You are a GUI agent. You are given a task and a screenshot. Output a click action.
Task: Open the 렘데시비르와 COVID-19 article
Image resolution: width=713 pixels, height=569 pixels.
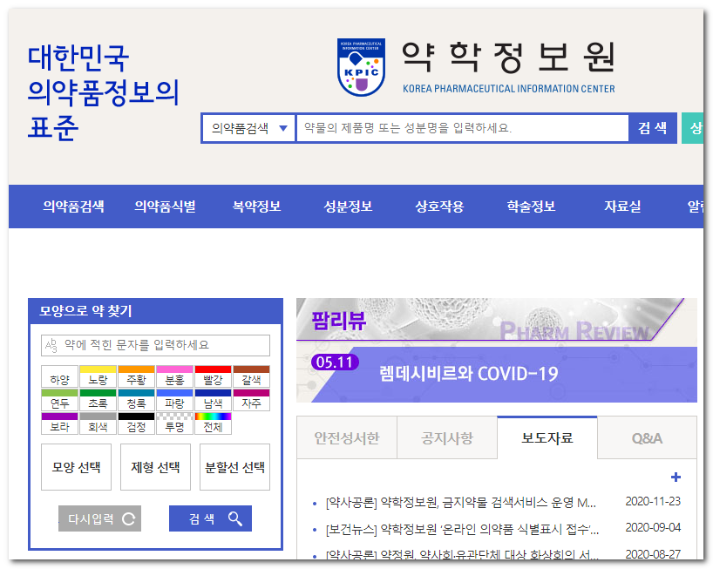[469, 374]
